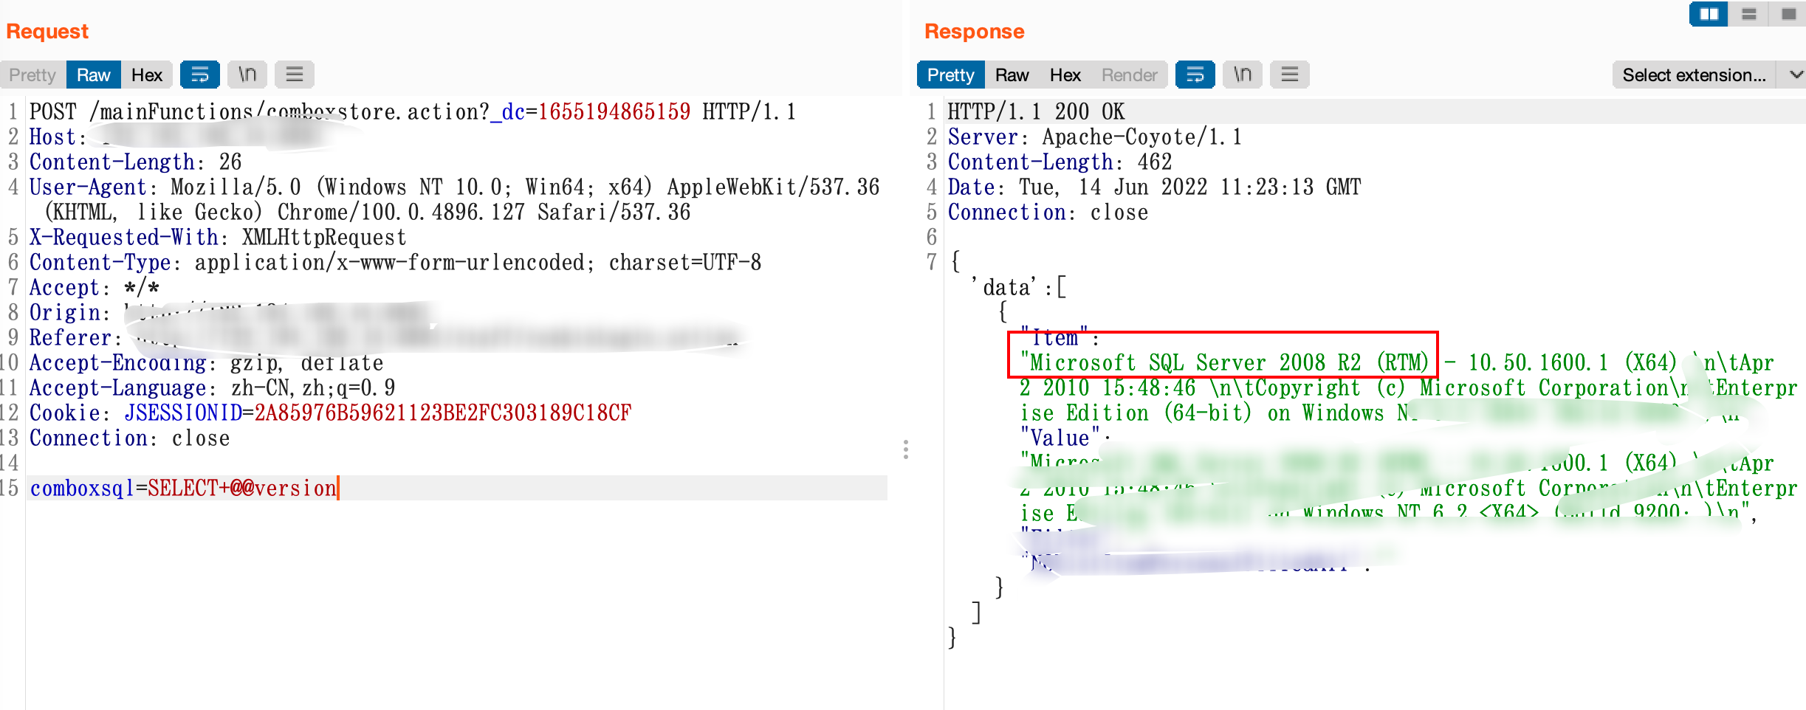Click the User-Agent header line
Viewport: 1806px width, 710px height.
454,199
